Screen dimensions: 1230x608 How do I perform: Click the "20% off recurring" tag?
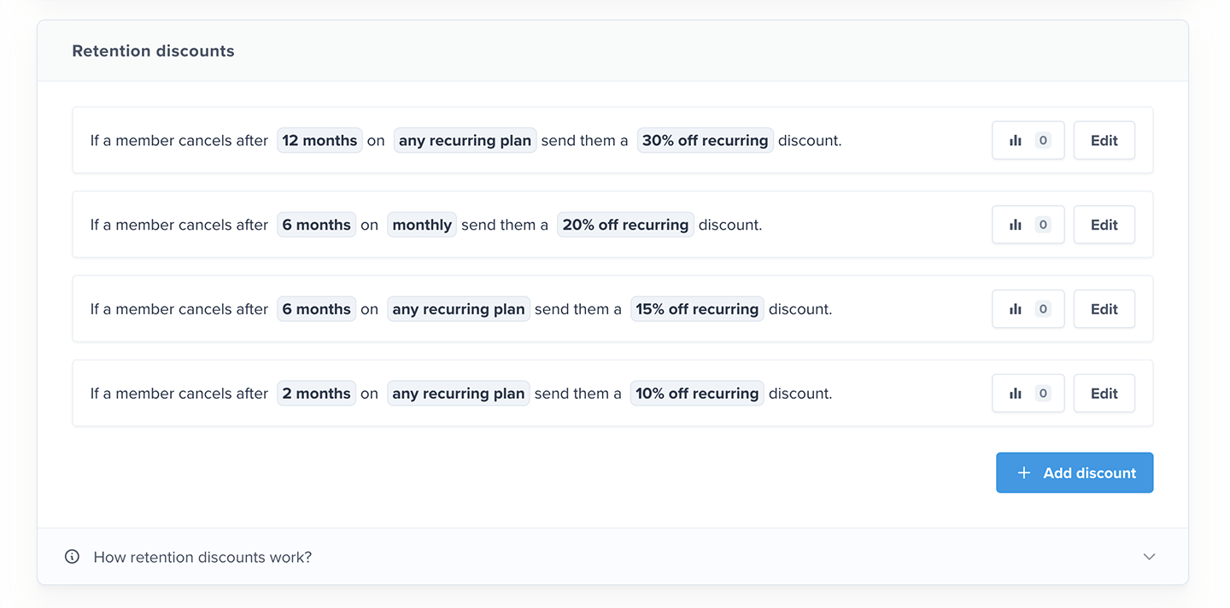[625, 225]
